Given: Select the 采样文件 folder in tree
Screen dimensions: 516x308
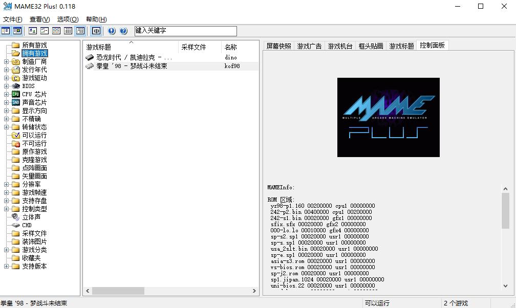Looking at the screenshot, I should [35, 234].
